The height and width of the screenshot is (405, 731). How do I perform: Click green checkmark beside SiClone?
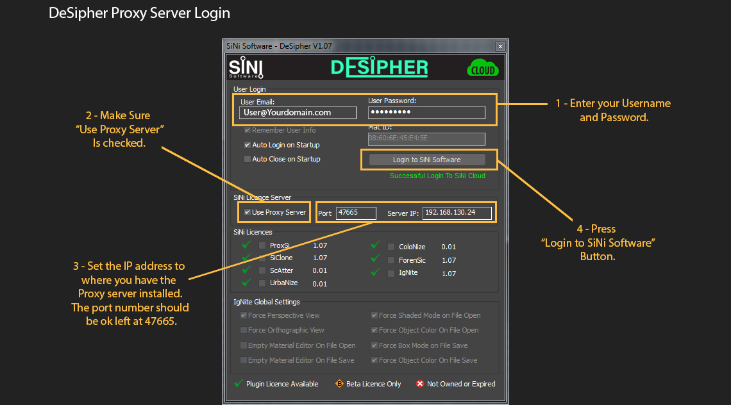coord(247,257)
